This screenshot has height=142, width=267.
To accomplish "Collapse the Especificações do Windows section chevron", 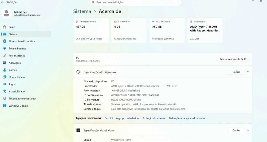I will coord(248,130).
